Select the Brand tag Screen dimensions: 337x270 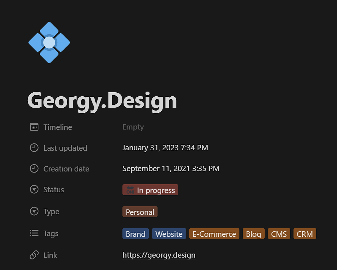pyautogui.click(x=135, y=234)
